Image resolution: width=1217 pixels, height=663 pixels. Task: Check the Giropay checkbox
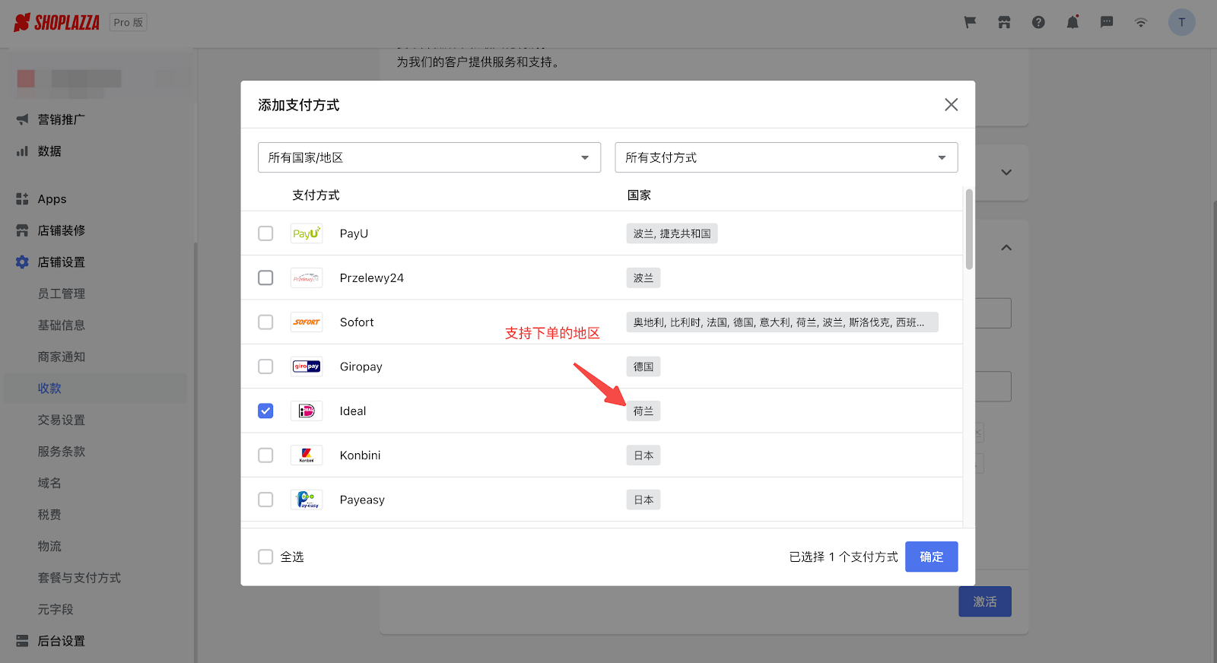265,366
